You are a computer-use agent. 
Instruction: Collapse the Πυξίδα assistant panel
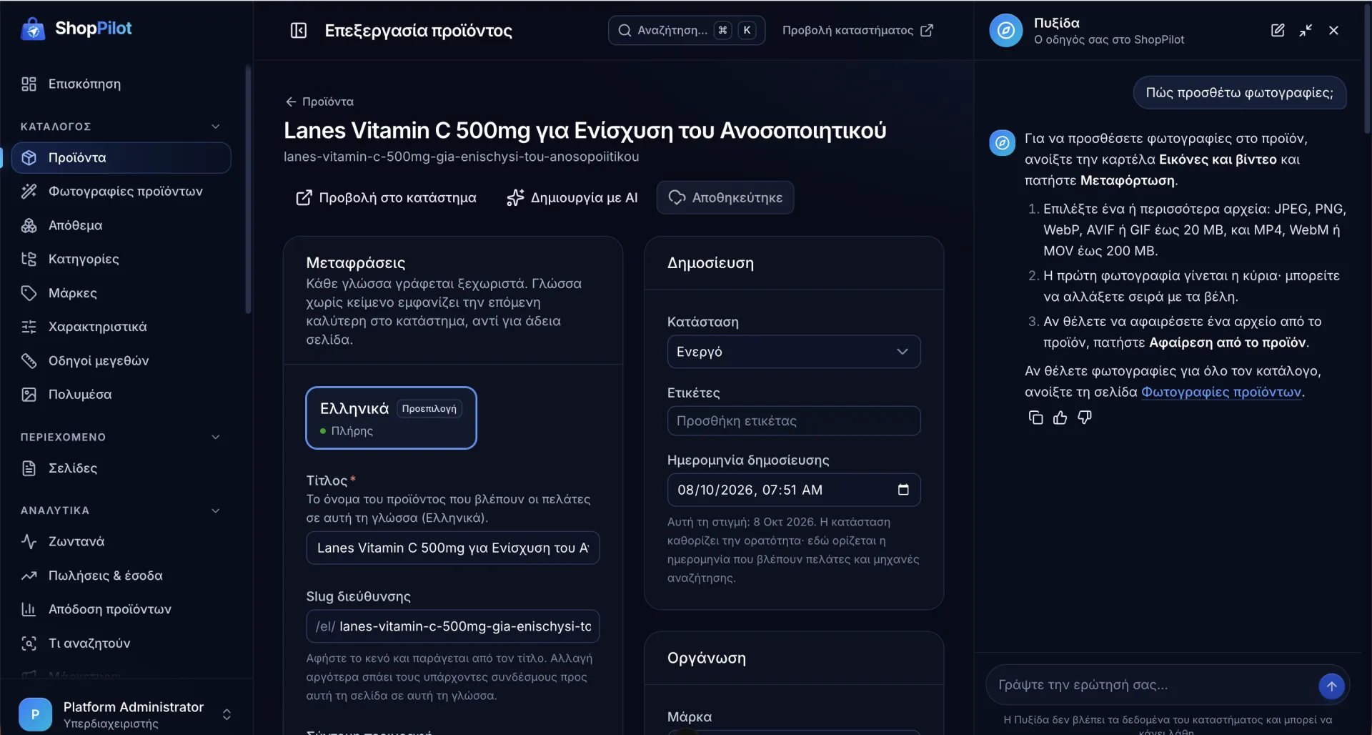pyautogui.click(x=1306, y=30)
